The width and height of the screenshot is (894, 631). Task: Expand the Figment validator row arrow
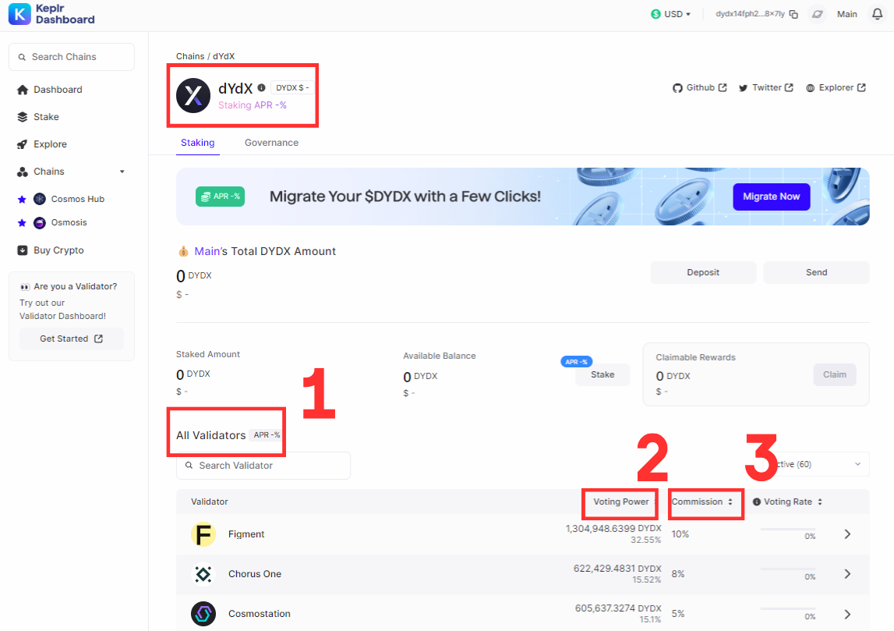(848, 534)
